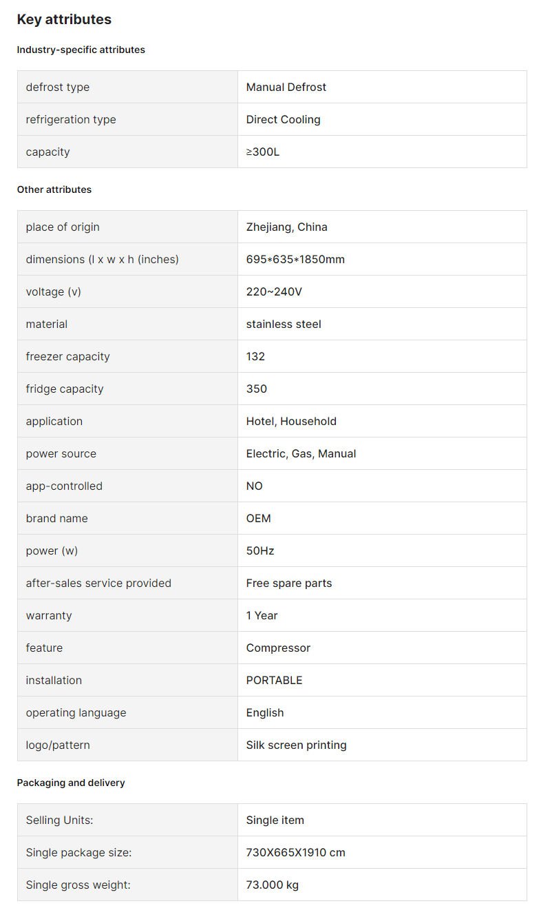Click the 1 Year warranty value
Viewport: 541px width, 908px height.
(x=262, y=615)
